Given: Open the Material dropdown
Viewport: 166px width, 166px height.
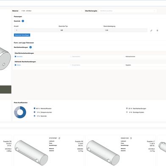Looking at the screenshot, I should pos(52,11).
